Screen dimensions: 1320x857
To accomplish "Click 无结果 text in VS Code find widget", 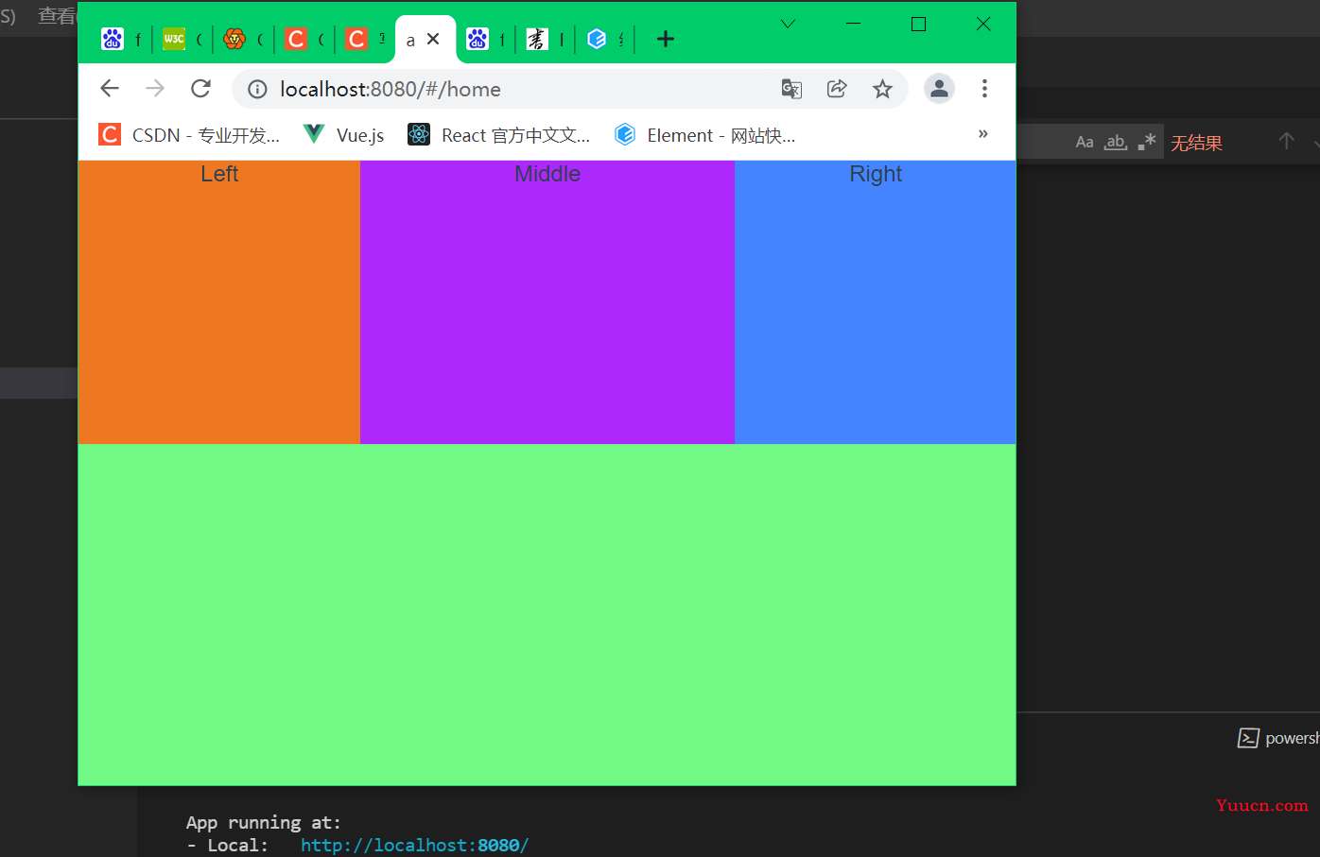I will tap(1196, 143).
